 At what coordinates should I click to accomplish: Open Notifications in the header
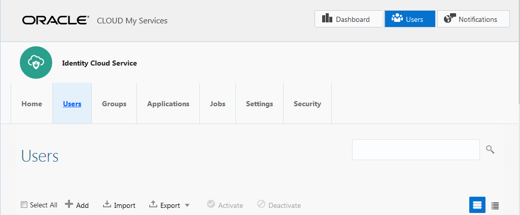[473, 19]
